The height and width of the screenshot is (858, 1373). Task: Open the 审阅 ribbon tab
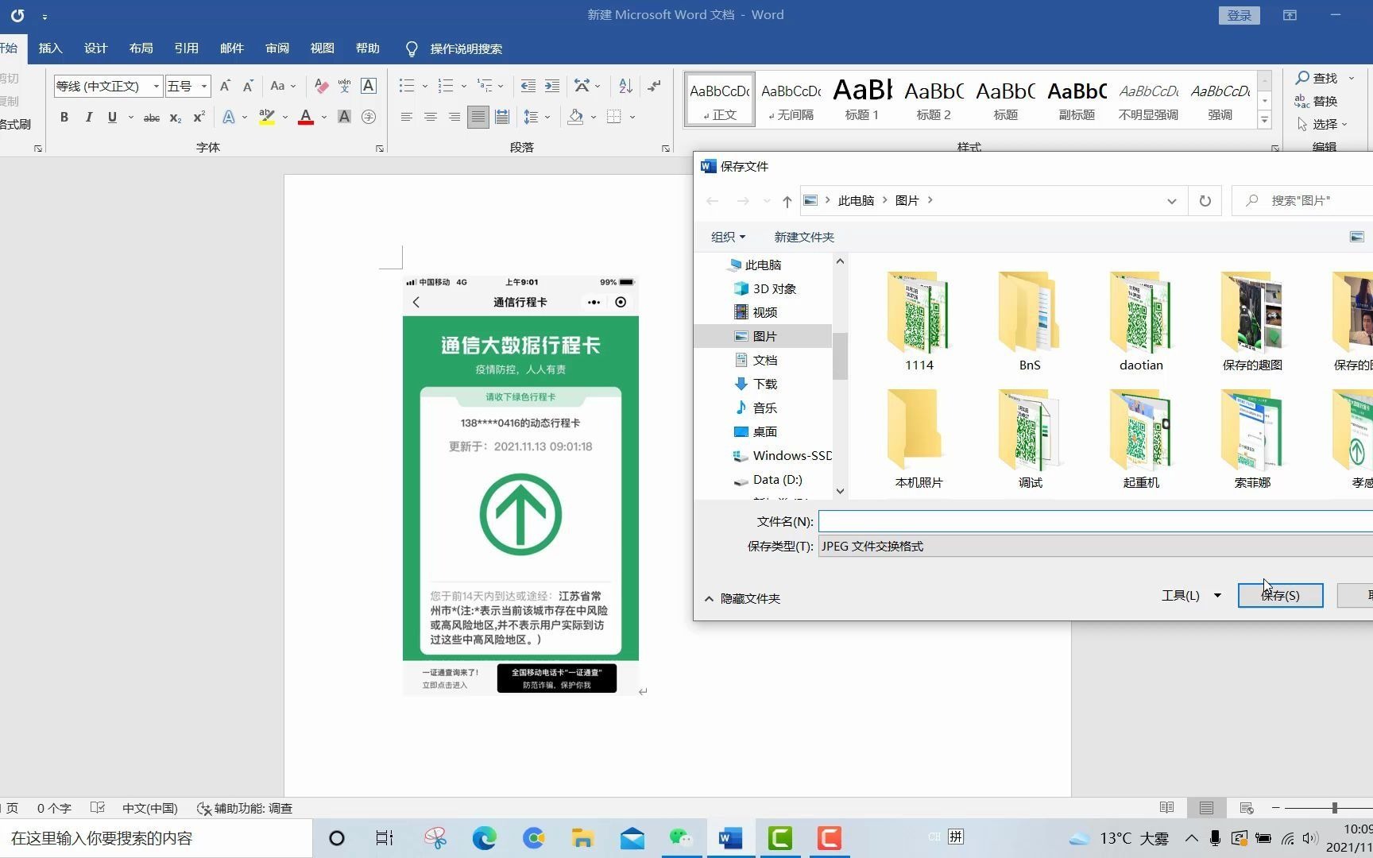coord(277,48)
